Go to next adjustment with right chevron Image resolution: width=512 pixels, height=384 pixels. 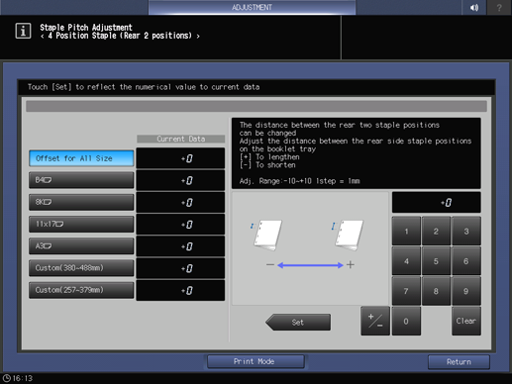click(x=198, y=36)
